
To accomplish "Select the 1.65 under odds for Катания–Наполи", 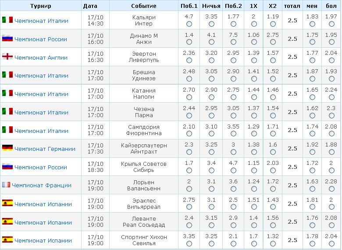I will point(312,97).
